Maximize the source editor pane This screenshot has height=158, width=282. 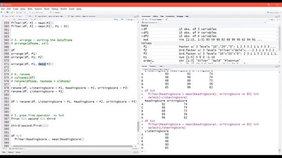(x=137, y=17)
